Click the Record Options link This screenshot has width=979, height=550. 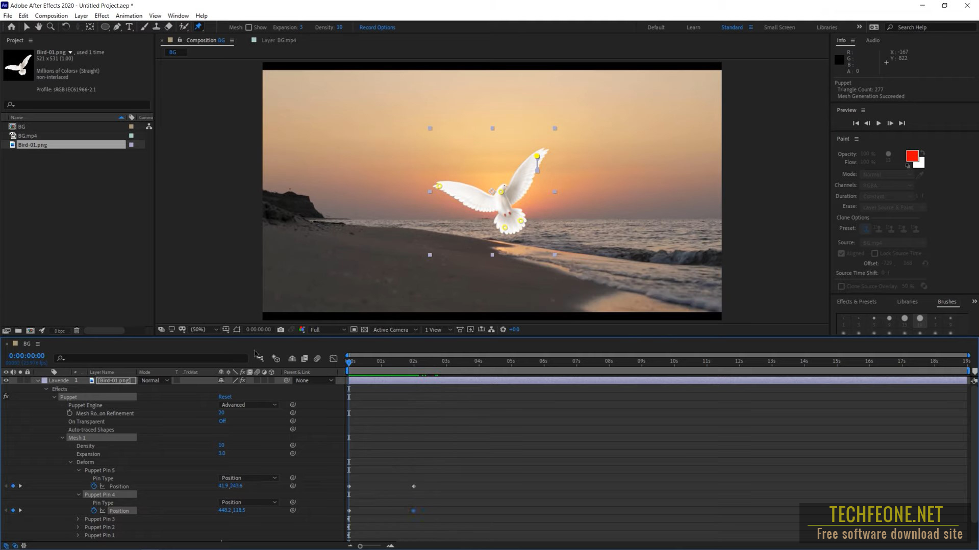pyautogui.click(x=377, y=28)
